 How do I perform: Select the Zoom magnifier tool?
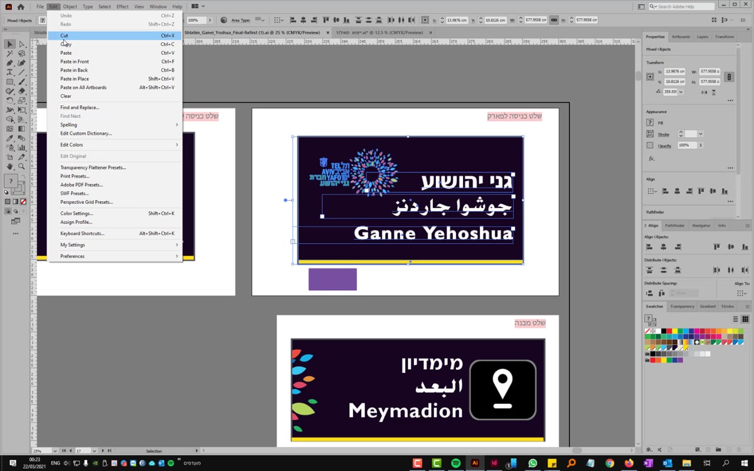coord(22,167)
